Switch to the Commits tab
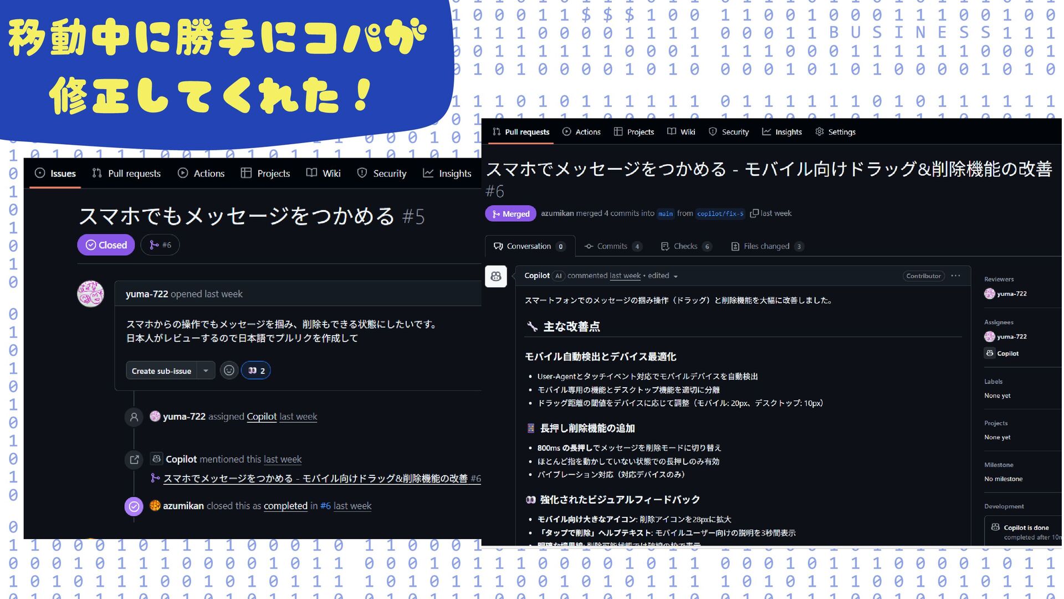This screenshot has width=1064, height=599. coord(613,246)
